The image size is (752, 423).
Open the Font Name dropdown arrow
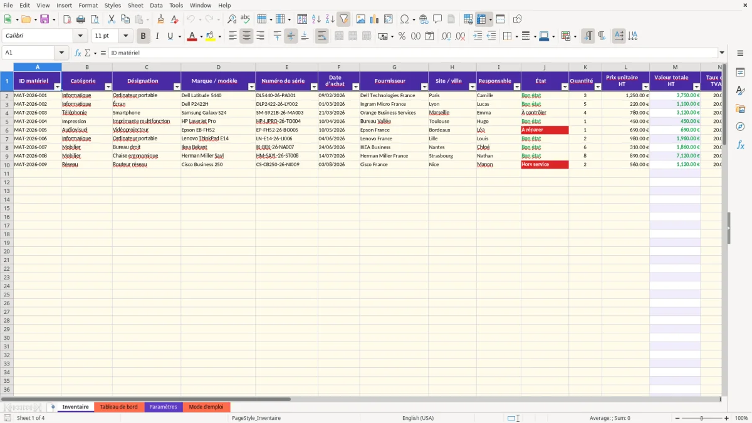click(x=80, y=36)
